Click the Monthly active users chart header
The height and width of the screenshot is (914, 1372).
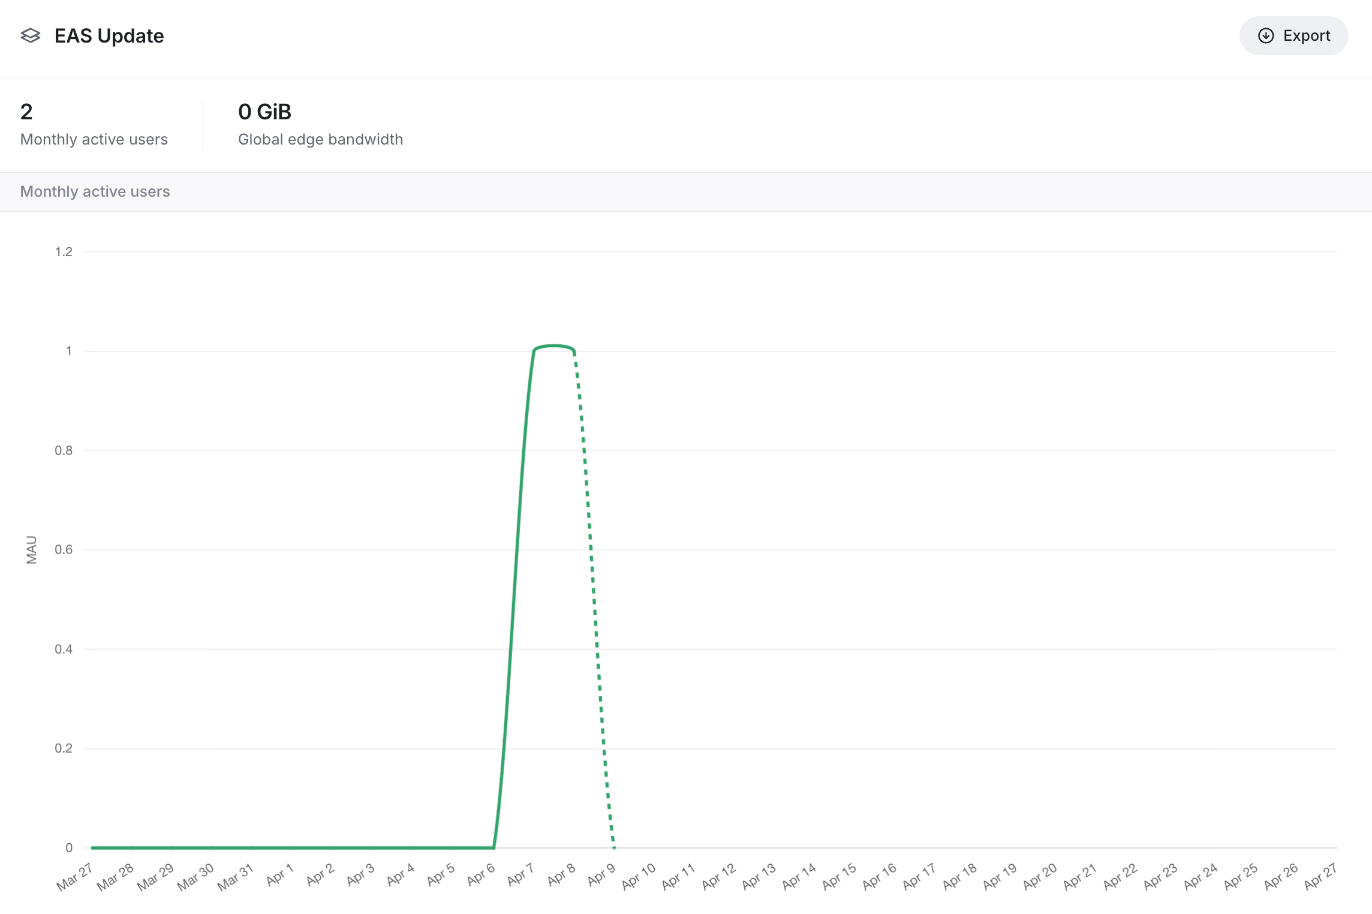[x=95, y=192]
